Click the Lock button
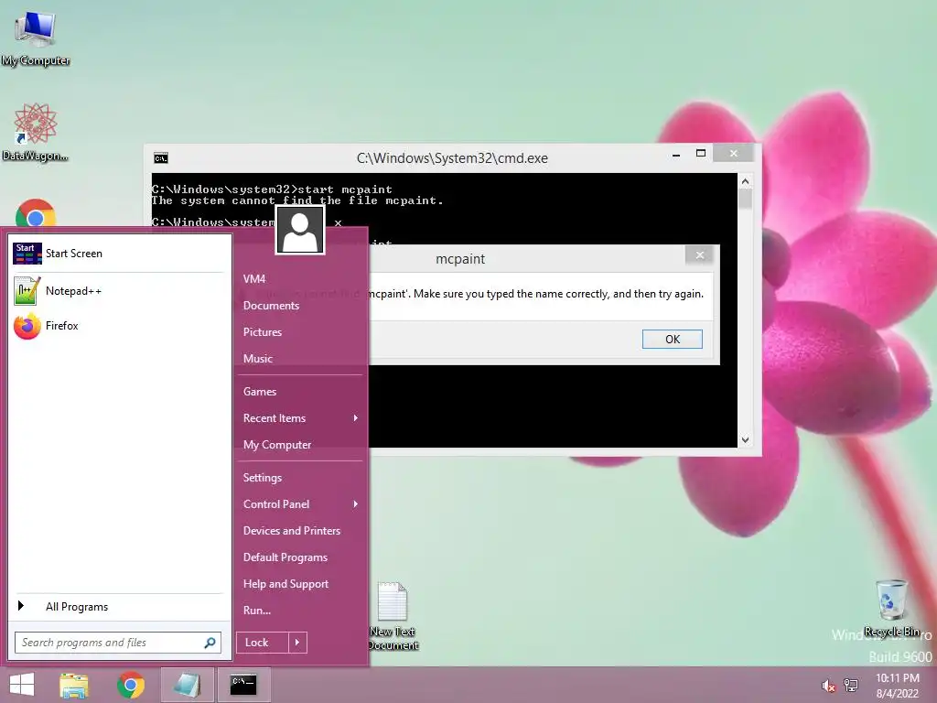Viewport: 937px width, 703px height. pyautogui.click(x=263, y=643)
